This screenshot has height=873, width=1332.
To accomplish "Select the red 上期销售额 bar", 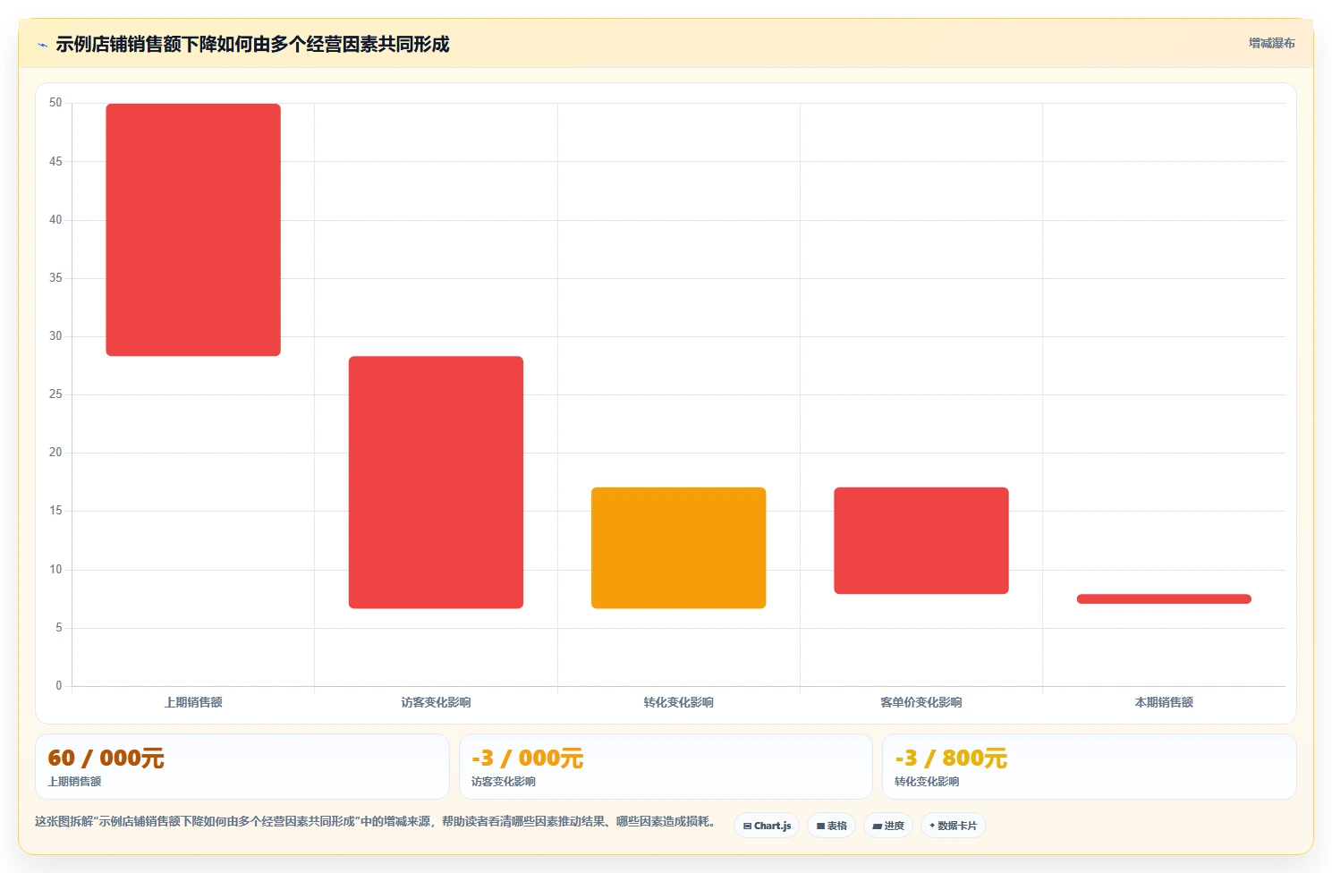I will [x=193, y=230].
